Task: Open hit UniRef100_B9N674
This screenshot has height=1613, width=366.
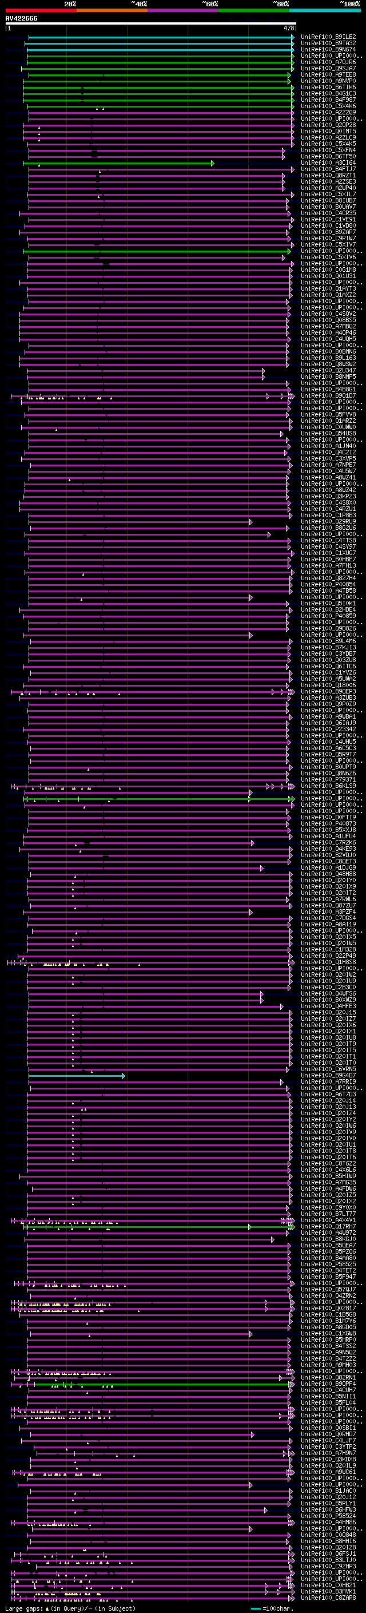Action: 328,50
